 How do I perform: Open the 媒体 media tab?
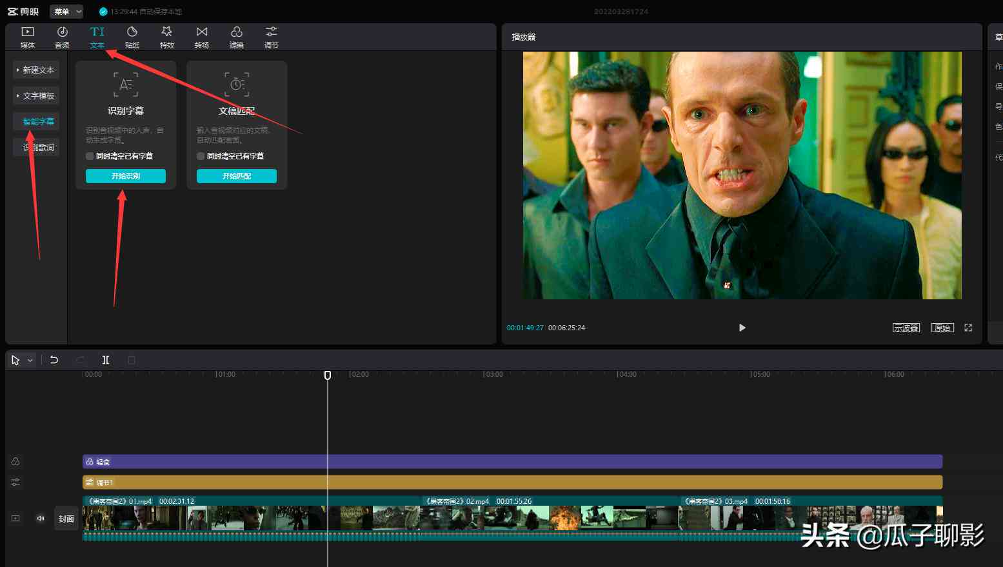(x=28, y=37)
